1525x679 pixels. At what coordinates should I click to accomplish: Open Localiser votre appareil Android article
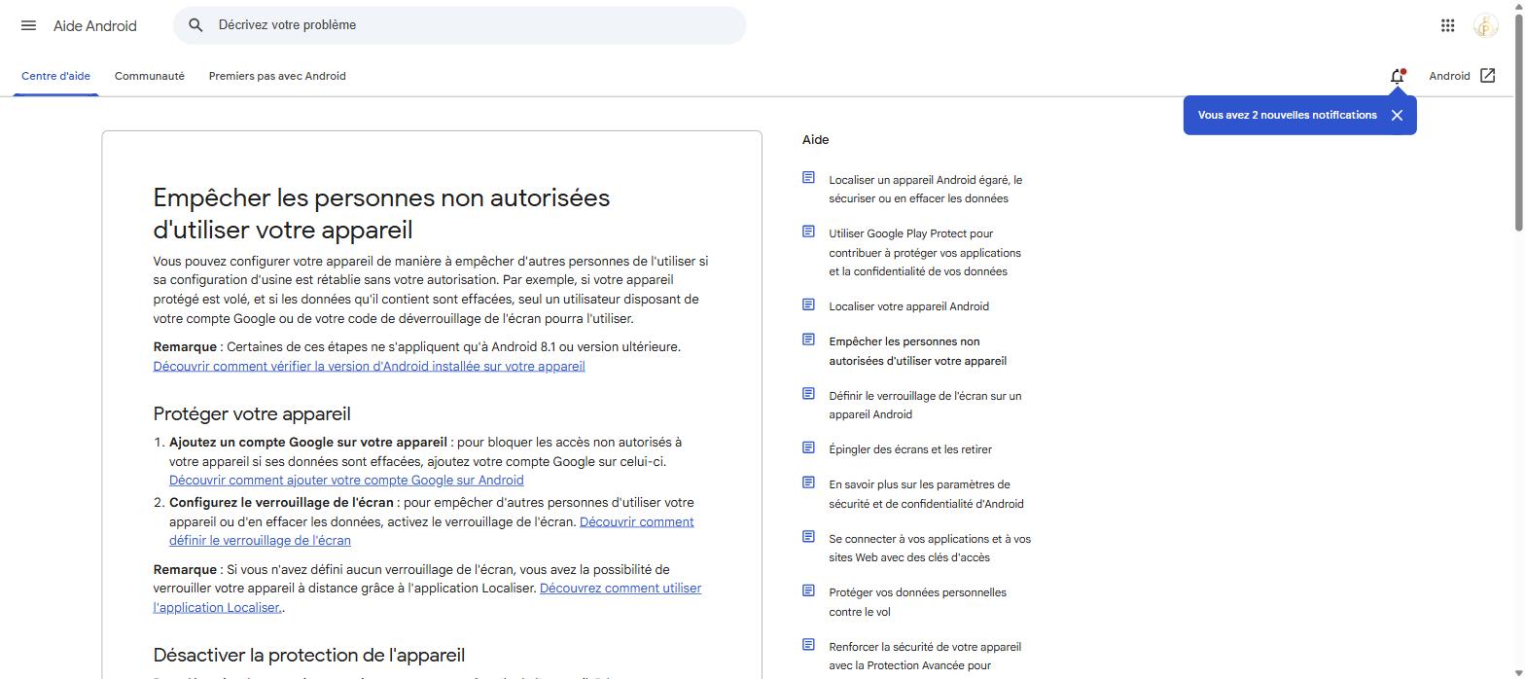click(x=908, y=306)
